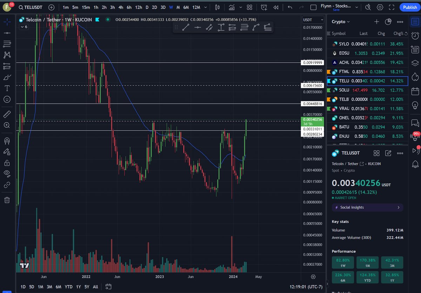Viewport: 421px width, 293px height.
Task: Set chart range to YTD
Action: click(x=68, y=287)
